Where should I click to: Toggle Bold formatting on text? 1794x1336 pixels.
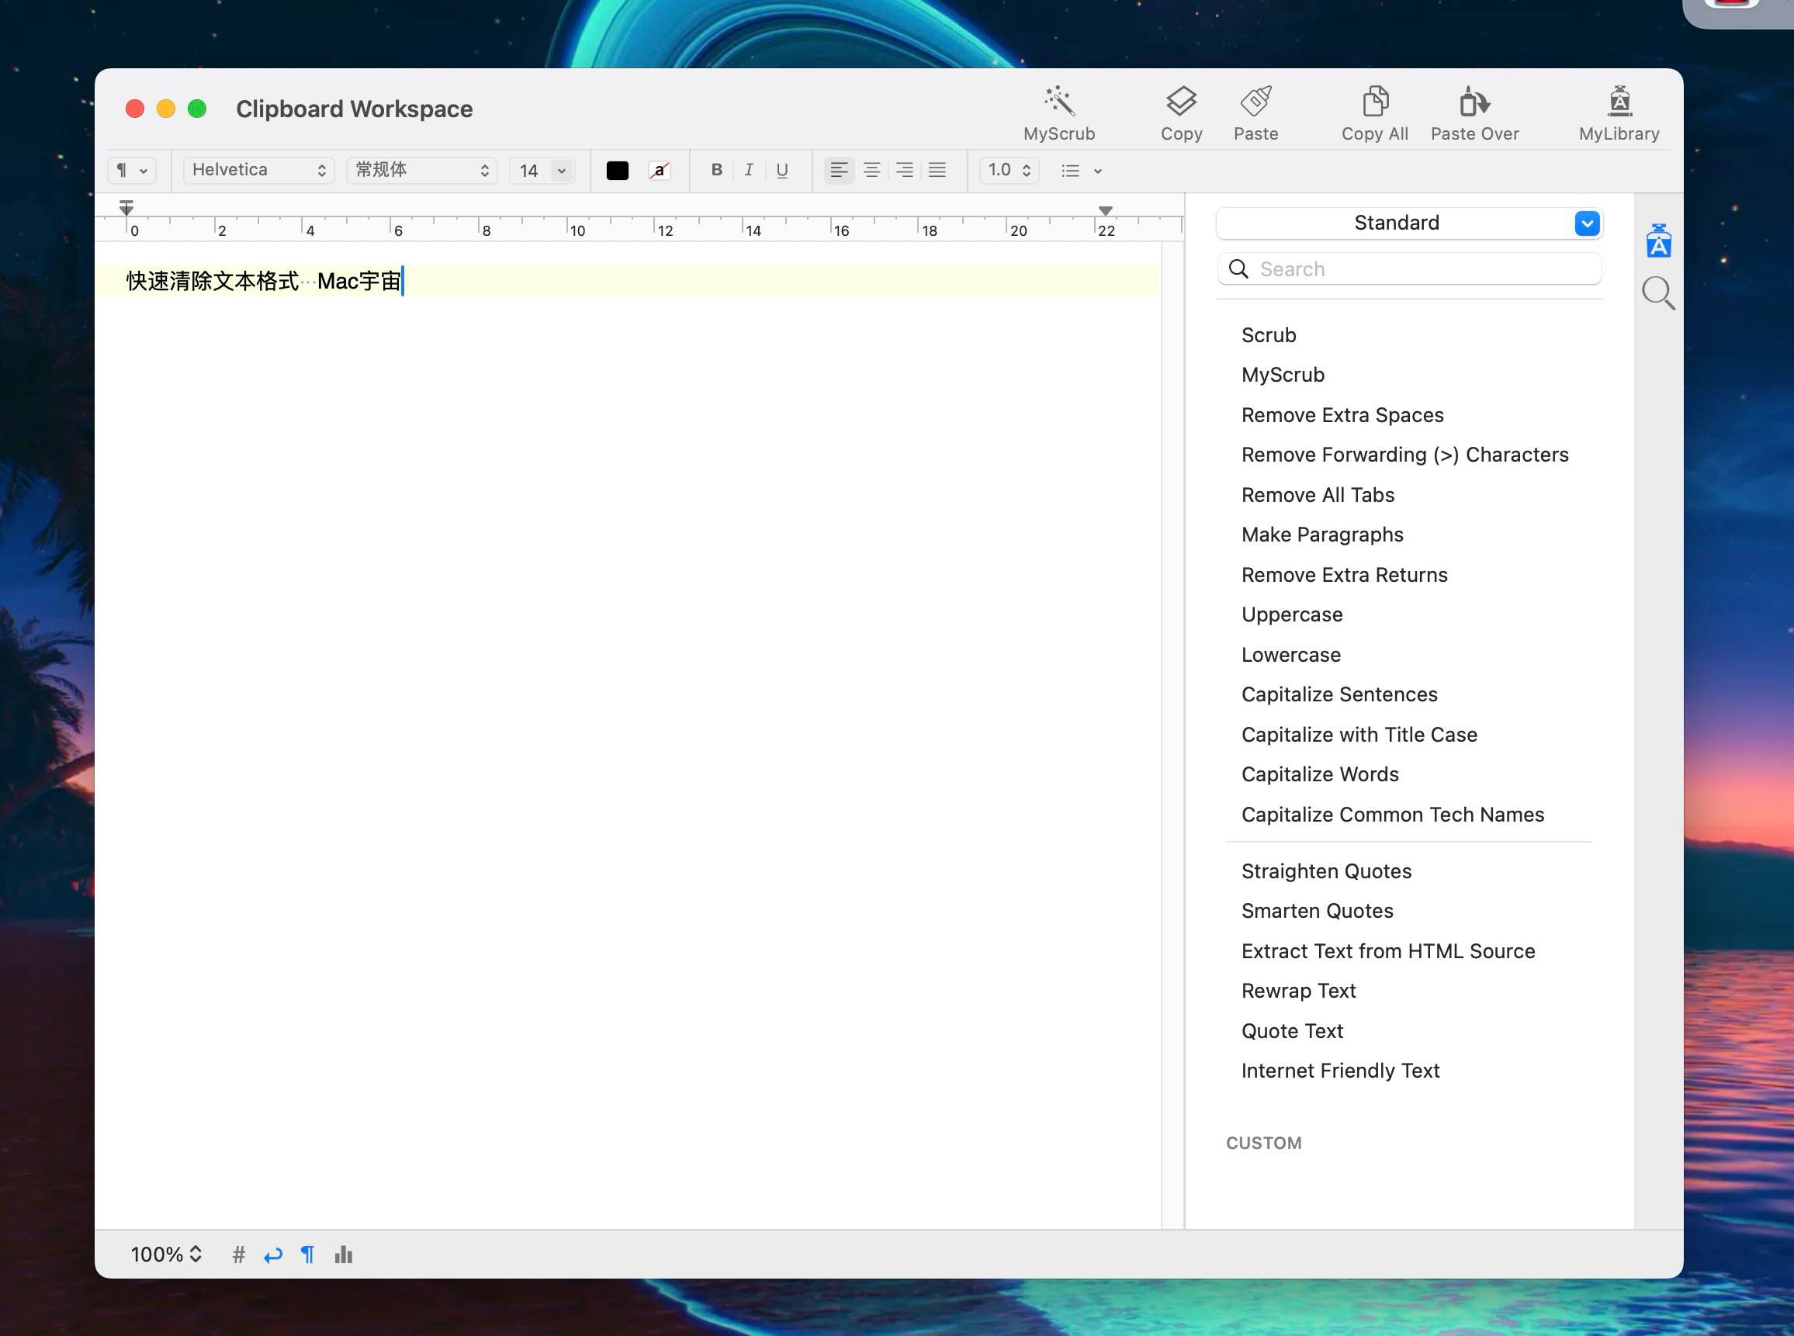point(717,170)
